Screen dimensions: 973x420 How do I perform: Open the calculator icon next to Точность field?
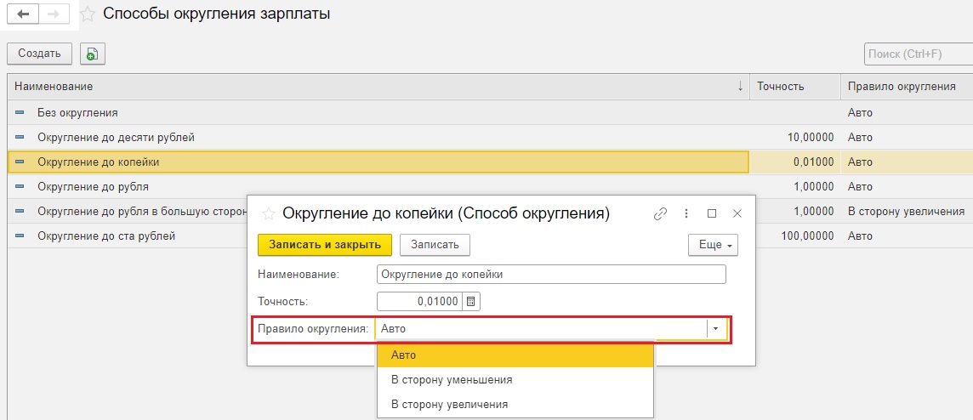point(471,302)
